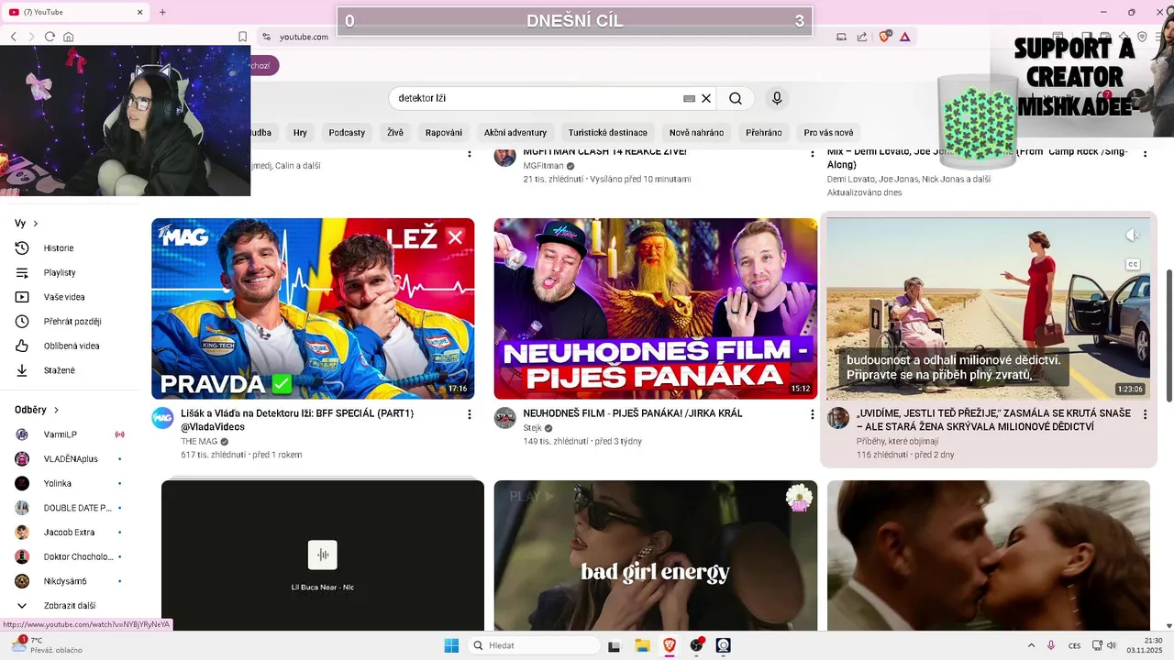Unmute the previewing desert video

point(1133,236)
